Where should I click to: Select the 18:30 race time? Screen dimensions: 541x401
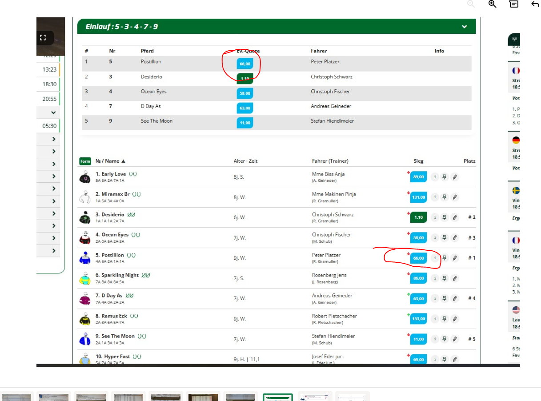point(49,84)
